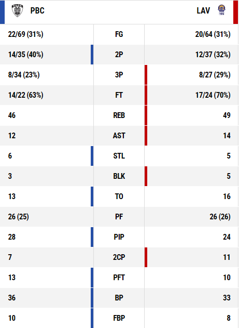Click the PBC team crest logo
239x328 pixels.
(17, 10)
